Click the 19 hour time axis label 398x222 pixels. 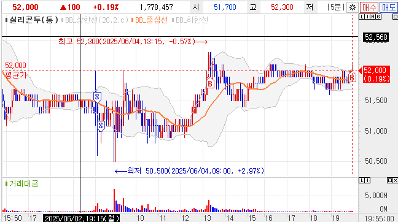336,218
